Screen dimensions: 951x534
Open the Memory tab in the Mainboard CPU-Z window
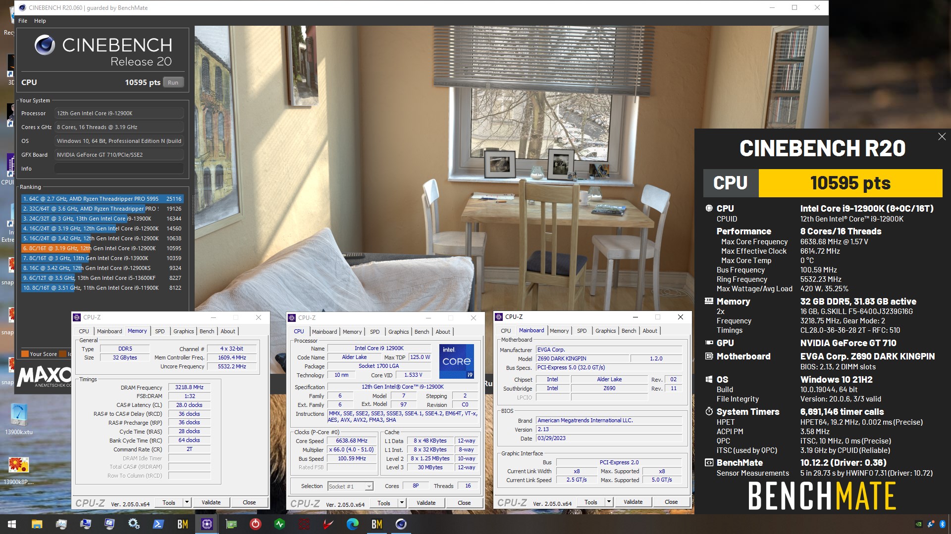coord(559,331)
